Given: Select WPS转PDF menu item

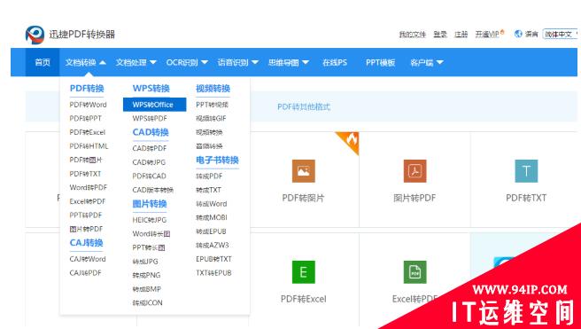Looking at the screenshot, I should click(x=150, y=118).
